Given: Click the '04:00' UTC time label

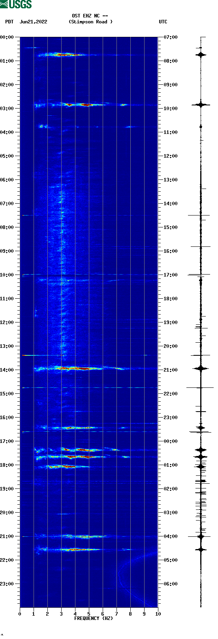Looking at the screenshot, I should [x=171, y=536].
